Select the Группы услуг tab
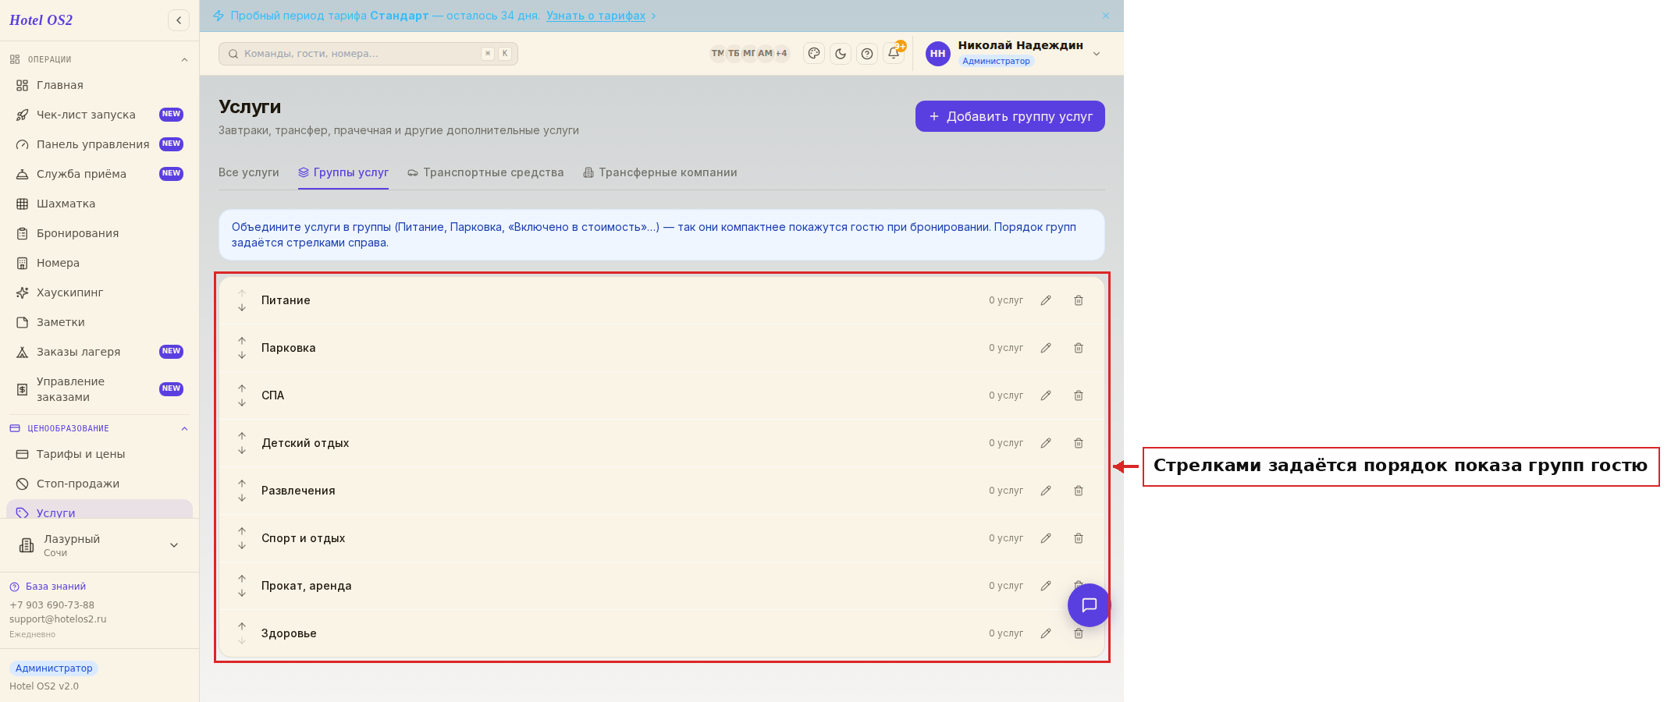 (343, 172)
